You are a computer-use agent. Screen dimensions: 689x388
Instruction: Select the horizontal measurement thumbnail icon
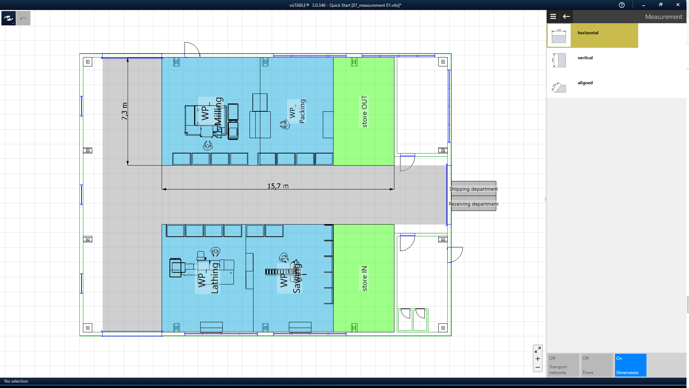pyautogui.click(x=559, y=36)
